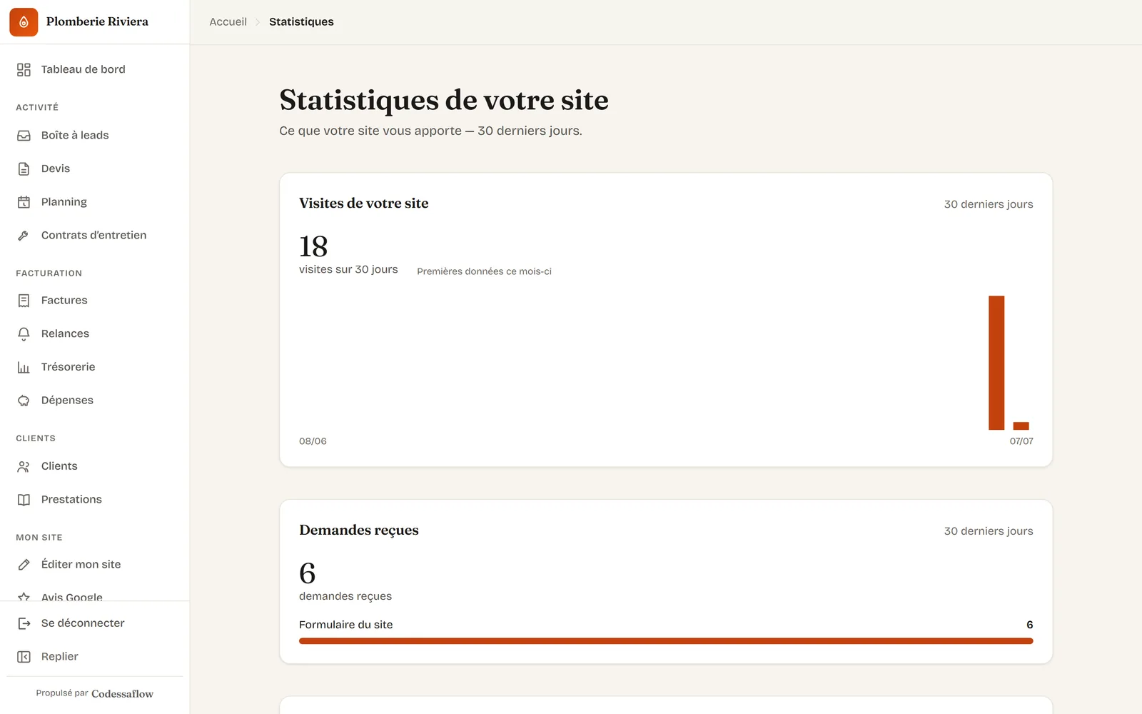1142x714 pixels.
Task: Open the Avis Google entry
Action: click(x=95, y=595)
